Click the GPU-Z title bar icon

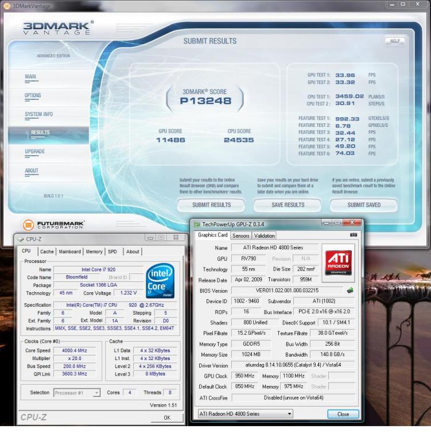pyautogui.click(x=197, y=224)
